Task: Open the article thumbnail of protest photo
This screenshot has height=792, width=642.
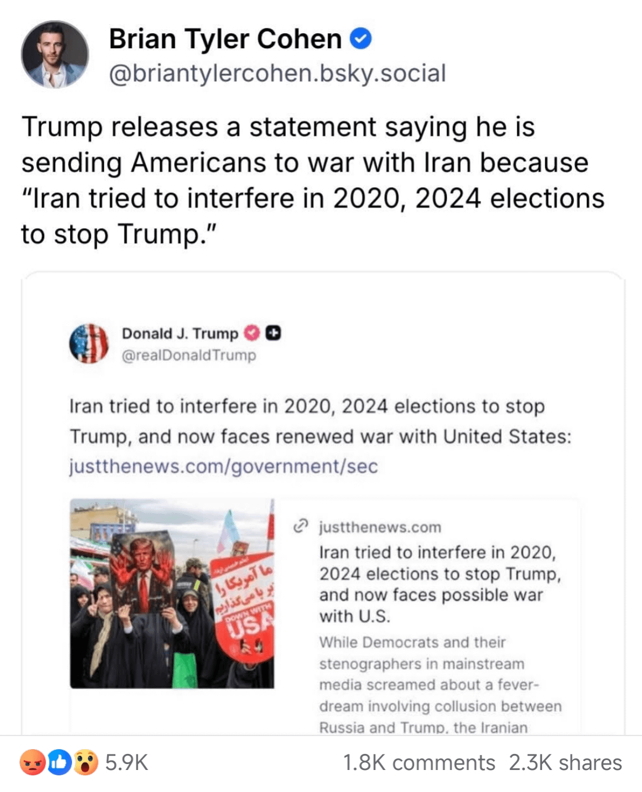Action: tap(172, 593)
